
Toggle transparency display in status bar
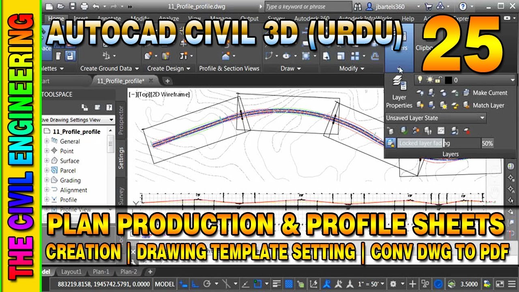click(x=289, y=284)
